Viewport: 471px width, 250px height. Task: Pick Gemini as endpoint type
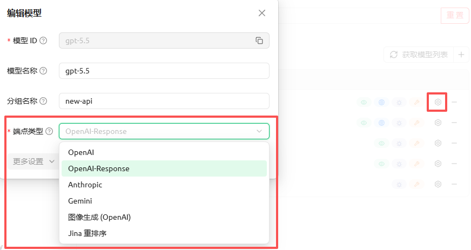[x=164, y=201]
